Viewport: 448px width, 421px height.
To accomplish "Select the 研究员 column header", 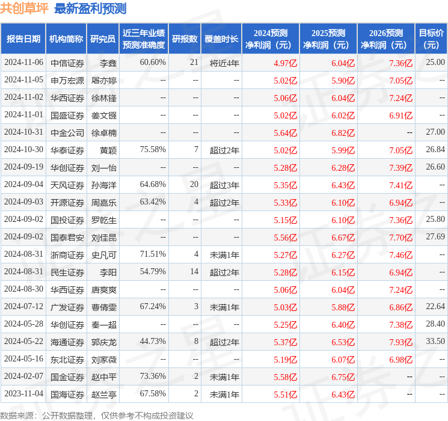I will [103, 39].
